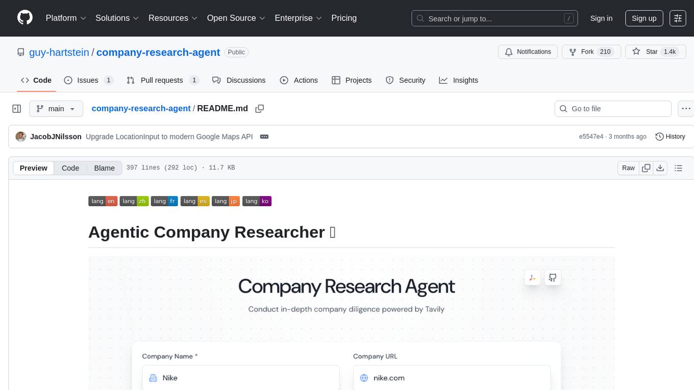
Task: Switch to the Code tab
Action: (x=36, y=80)
